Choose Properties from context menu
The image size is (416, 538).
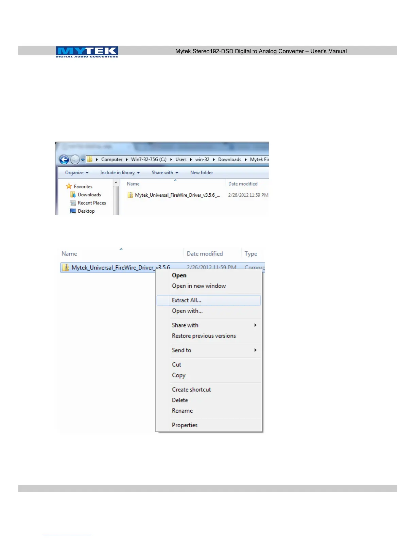[x=185, y=425]
